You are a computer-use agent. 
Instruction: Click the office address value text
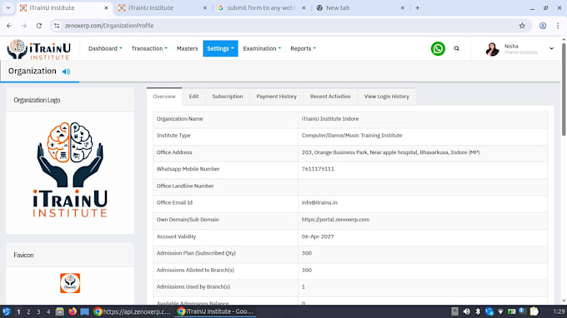[x=390, y=152]
